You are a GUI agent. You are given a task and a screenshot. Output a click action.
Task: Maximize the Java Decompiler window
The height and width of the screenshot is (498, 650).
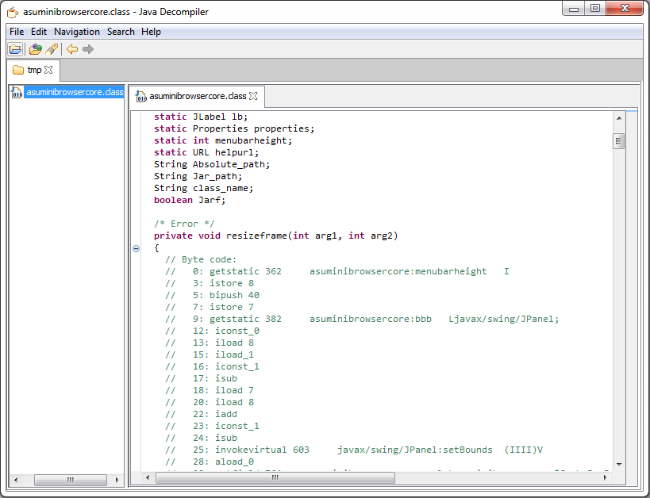(x=595, y=9)
